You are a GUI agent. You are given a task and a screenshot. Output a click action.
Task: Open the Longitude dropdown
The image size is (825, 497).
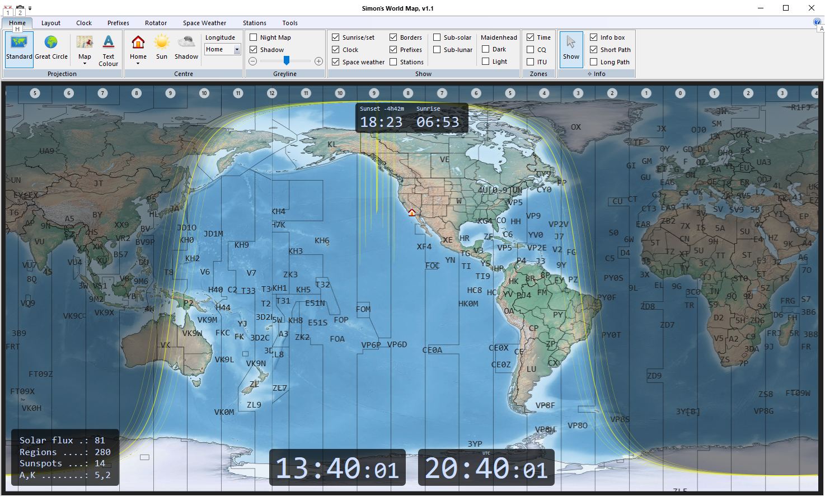coord(237,50)
